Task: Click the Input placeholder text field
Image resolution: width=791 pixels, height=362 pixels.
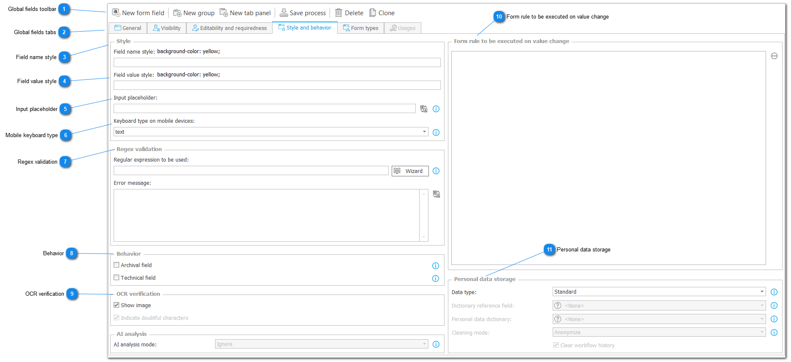Action: (x=265, y=108)
